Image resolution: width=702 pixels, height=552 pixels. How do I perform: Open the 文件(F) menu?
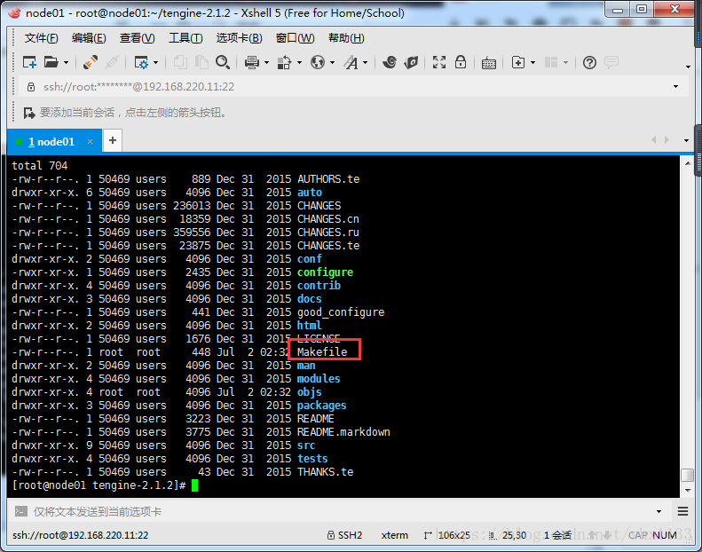click(x=41, y=38)
